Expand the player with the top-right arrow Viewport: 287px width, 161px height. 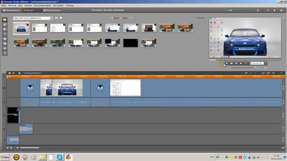coord(283,18)
